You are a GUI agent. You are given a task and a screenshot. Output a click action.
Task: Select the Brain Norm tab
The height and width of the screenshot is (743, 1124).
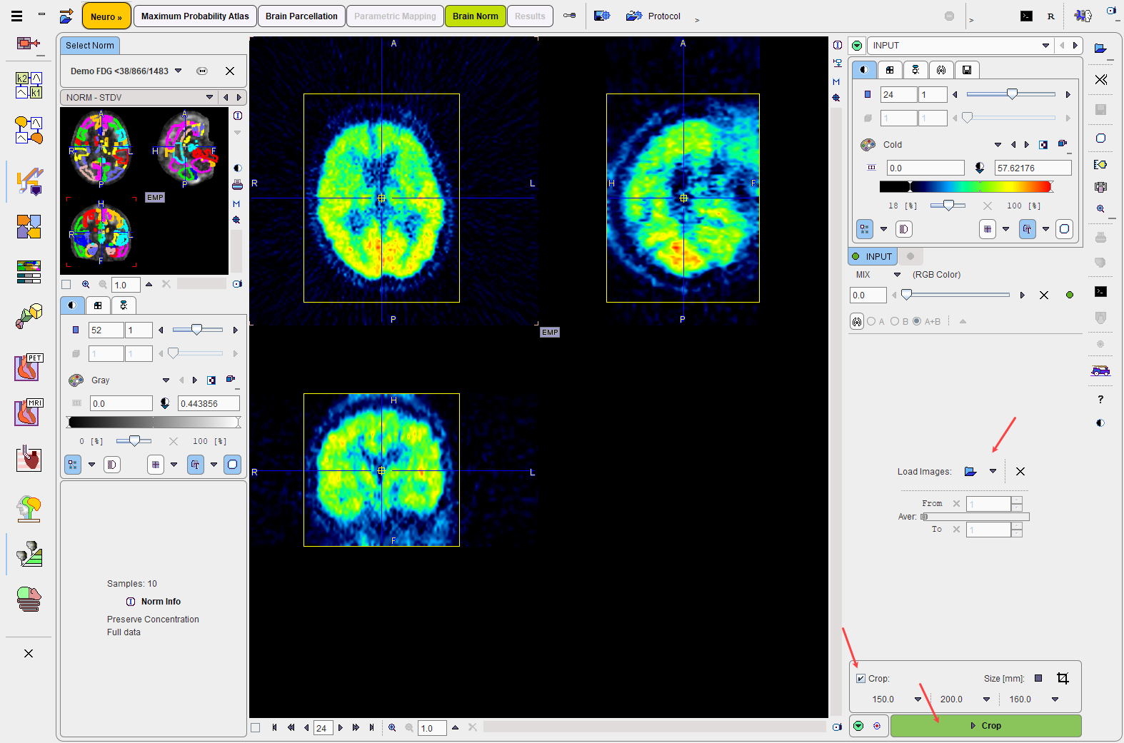coord(476,16)
